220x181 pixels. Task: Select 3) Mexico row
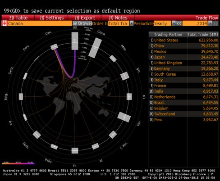183,51
